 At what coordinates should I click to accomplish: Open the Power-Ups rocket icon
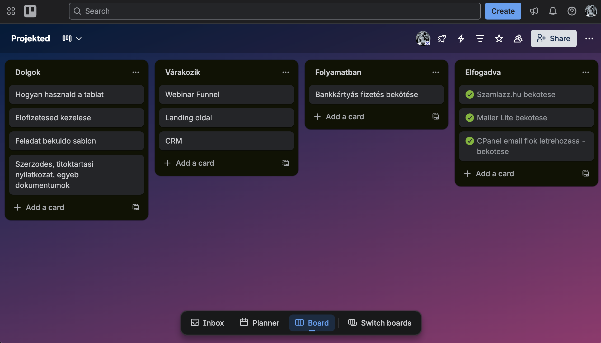442,39
